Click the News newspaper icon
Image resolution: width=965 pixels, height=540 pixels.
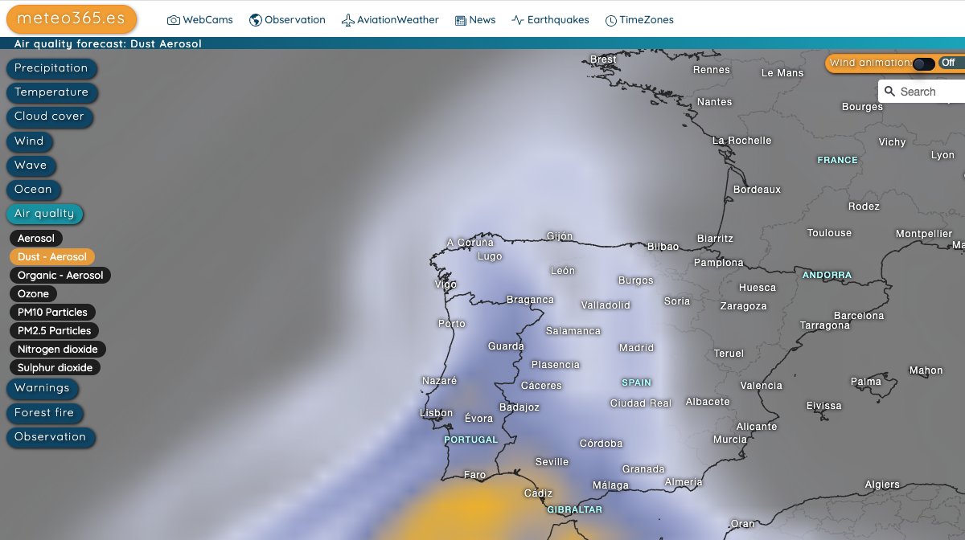(x=461, y=20)
